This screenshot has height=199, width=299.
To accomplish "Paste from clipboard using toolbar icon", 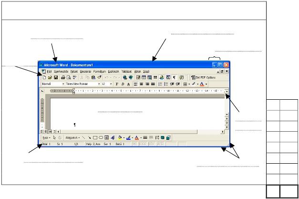I will point(93,77).
